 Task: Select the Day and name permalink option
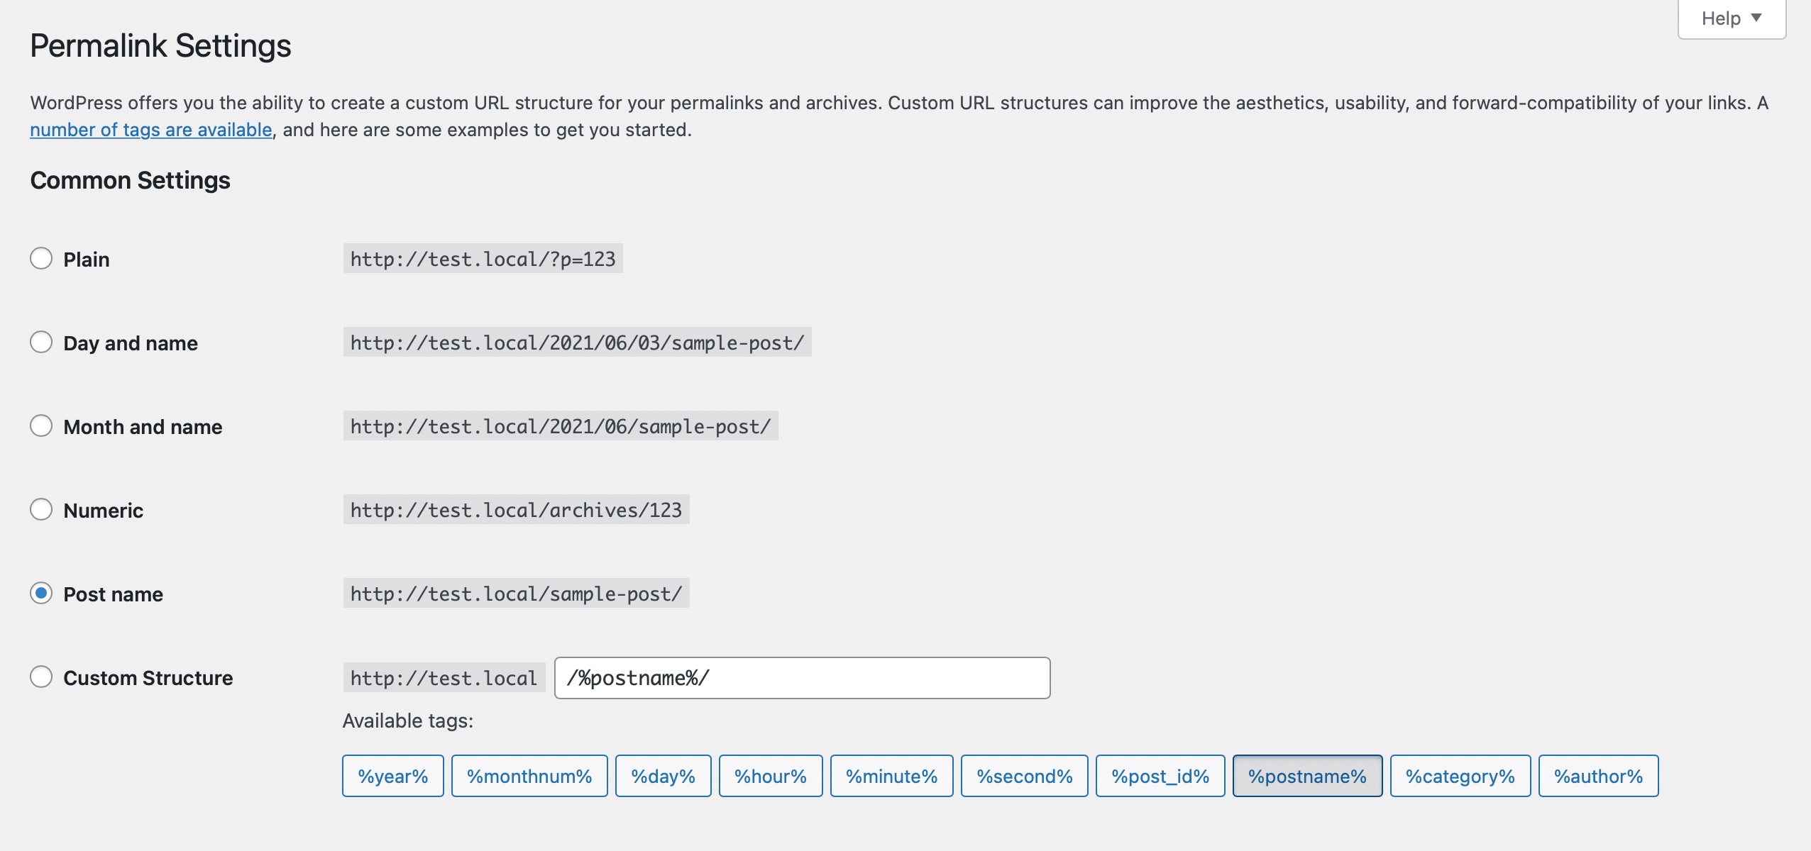pos(41,341)
